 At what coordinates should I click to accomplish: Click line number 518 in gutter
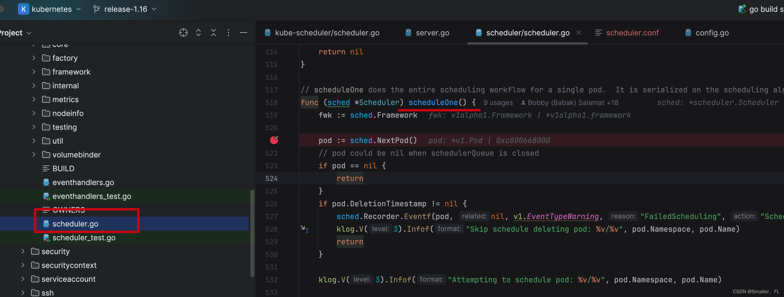pyautogui.click(x=271, y=102)
